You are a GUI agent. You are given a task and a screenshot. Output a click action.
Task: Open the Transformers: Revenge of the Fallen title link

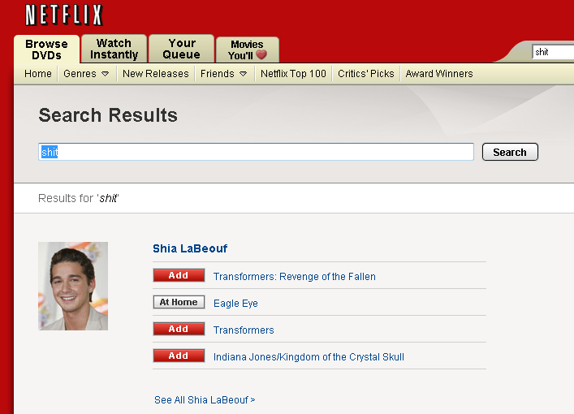click(x=295, y=276)
